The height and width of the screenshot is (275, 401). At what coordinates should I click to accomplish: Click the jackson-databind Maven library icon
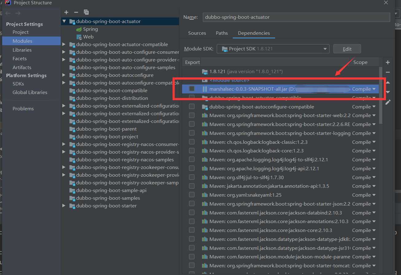(x=204, y=213)
